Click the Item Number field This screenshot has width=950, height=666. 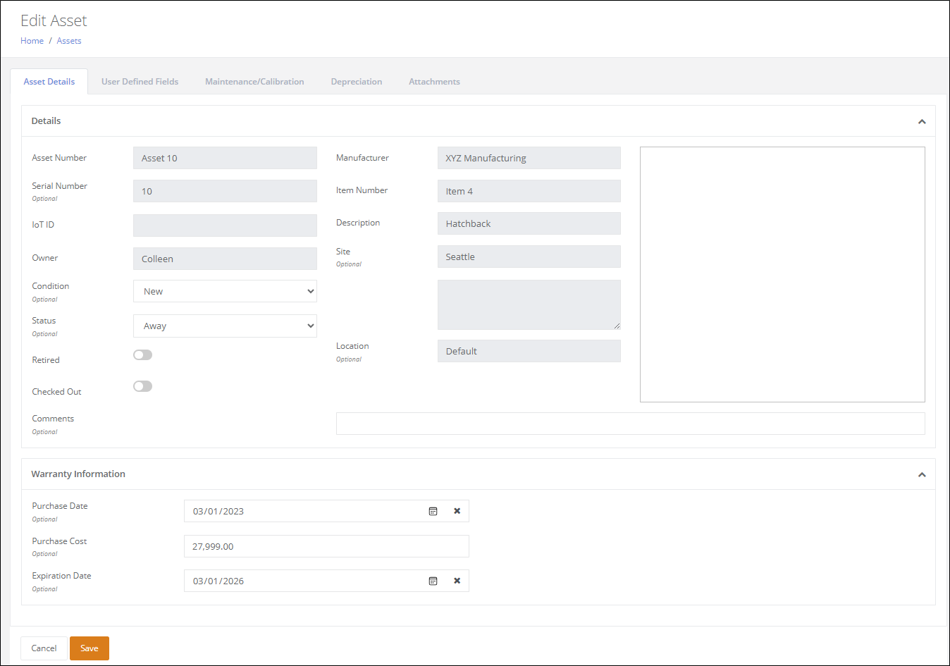click(x=529, y=191)
